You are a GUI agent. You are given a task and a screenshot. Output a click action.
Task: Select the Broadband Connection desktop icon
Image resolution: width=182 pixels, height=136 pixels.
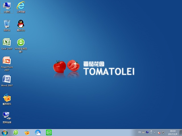point(7,116)
